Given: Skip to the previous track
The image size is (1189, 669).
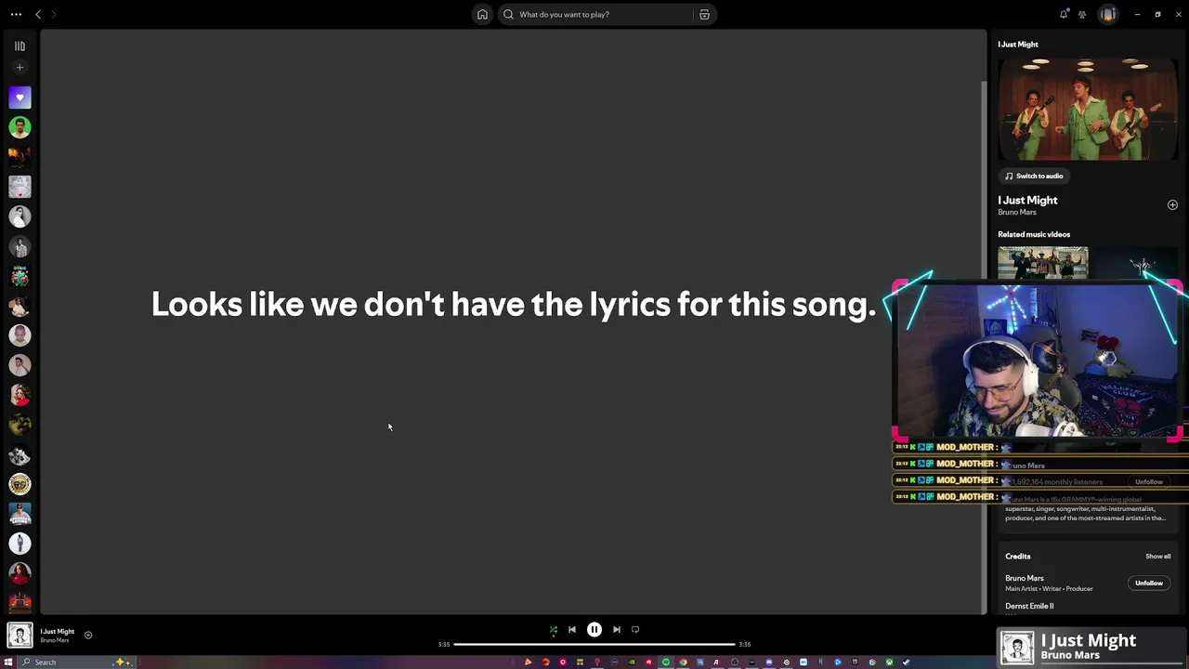Looking at the screenshot, I should click(x=572, y=629).
